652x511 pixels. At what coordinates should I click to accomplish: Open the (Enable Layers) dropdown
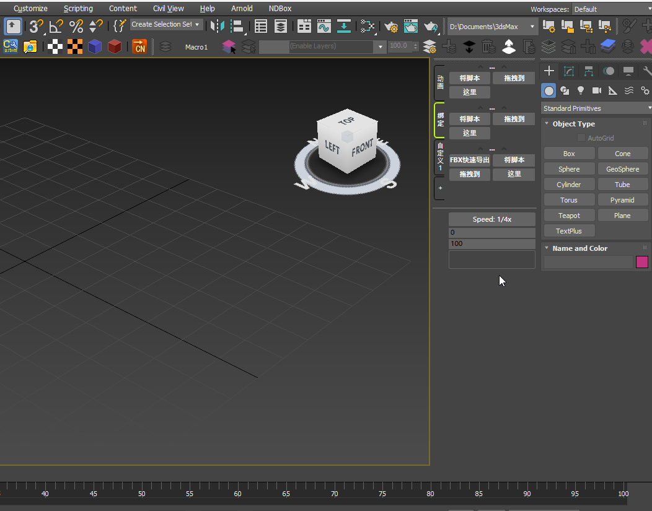click(322, 46)
